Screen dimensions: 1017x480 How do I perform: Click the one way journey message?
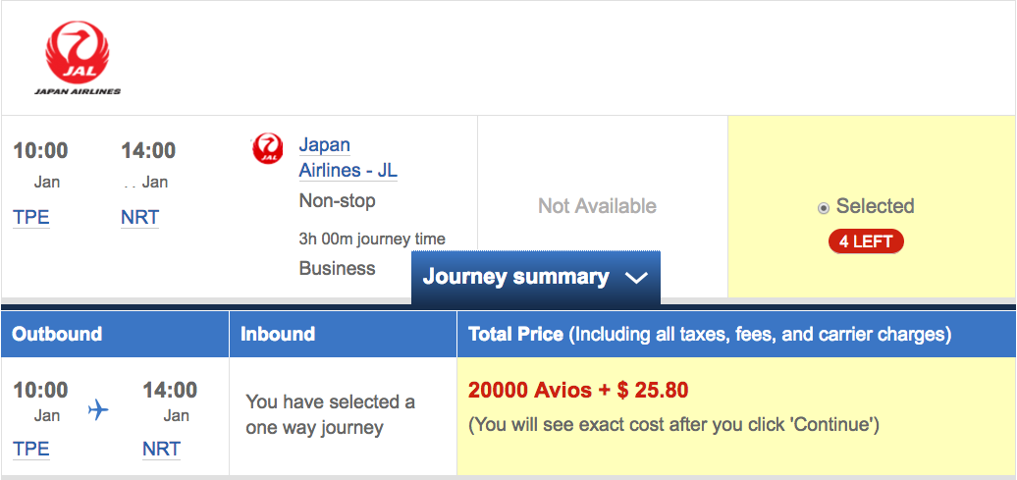pyautogui.click(x=330, y=414)
